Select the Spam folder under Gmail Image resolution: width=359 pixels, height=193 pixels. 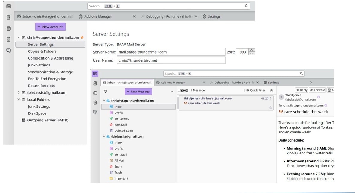tap(118, 167)
